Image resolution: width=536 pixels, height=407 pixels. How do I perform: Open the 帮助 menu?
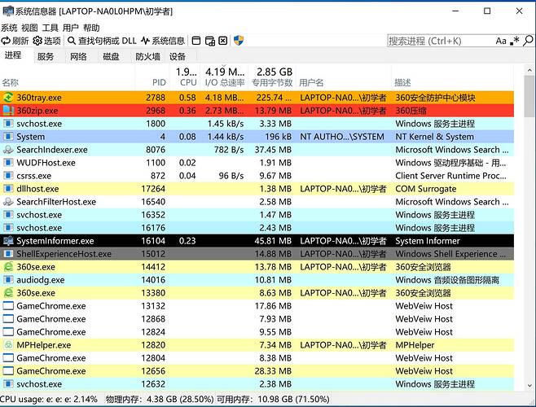click(91, 28)
